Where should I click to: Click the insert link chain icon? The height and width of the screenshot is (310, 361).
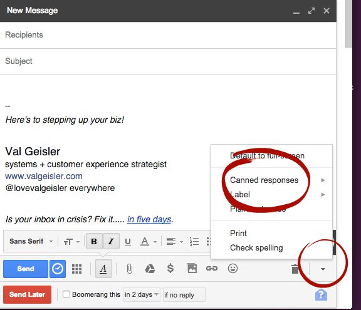coord(212,269)
